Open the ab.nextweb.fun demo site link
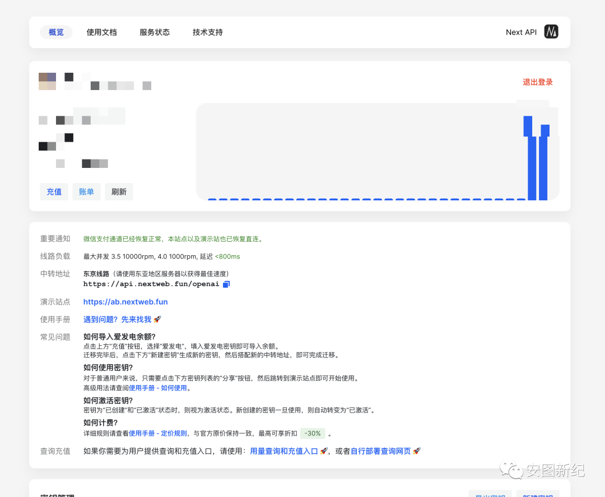 click(125, 302)
